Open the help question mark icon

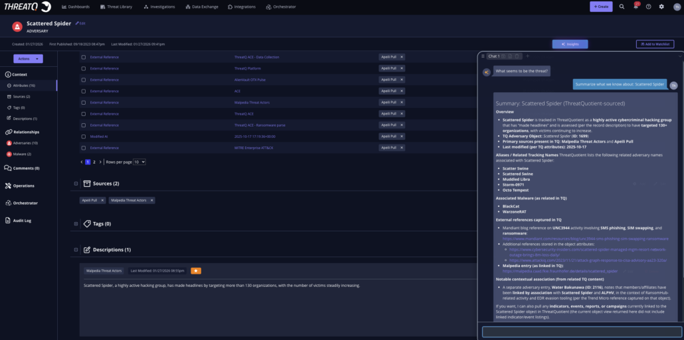point(649,7)
